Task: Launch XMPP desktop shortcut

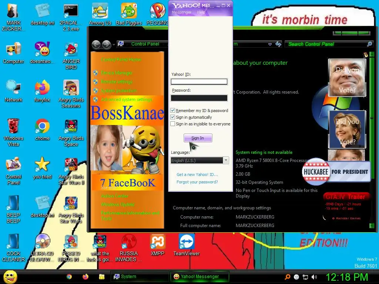Action: [x=158, y=245]
